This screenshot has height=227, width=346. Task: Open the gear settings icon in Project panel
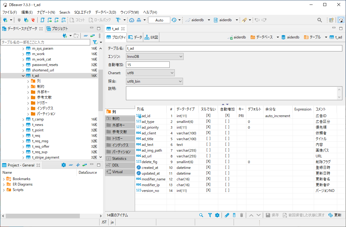(63, 165)
